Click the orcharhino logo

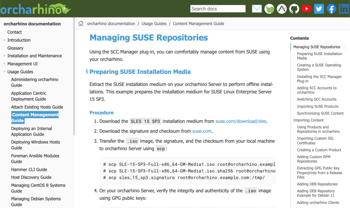pos(36,9)
